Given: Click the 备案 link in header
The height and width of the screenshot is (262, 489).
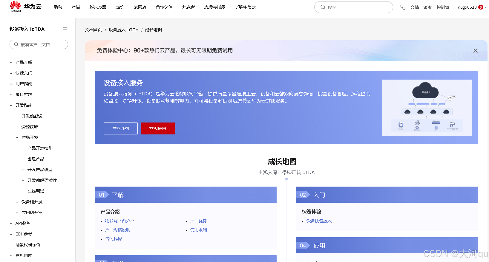Looking at the screenshot, I should 428,7.
